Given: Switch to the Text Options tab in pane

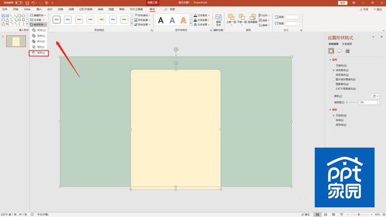Looking at the screenshot, I should click(347, 44).
